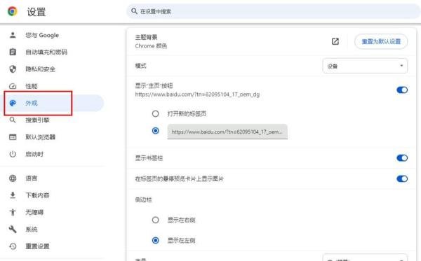
Task: Click 重置为默认设置 button
Action: [x=381, y=41]
